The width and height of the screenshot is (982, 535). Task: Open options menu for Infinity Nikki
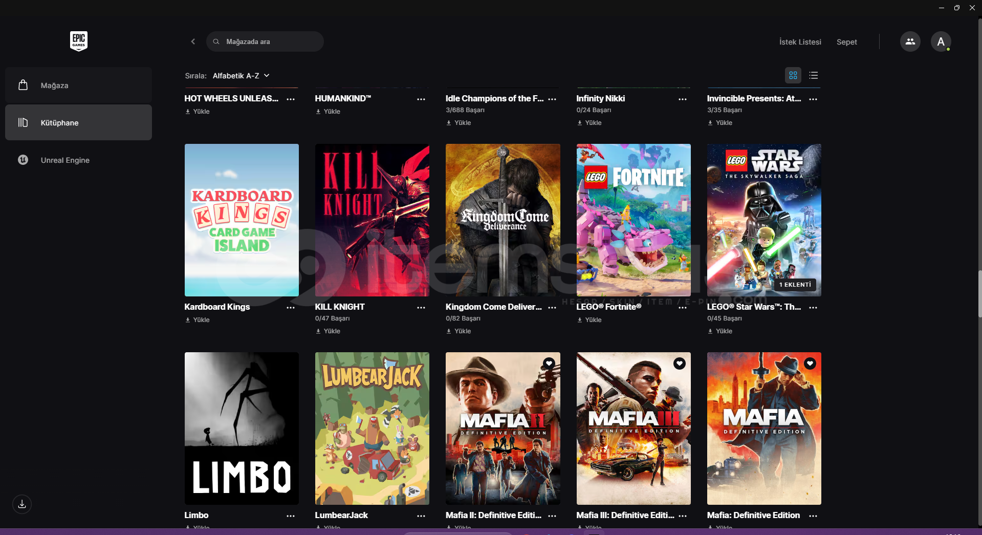coord(683,99)
